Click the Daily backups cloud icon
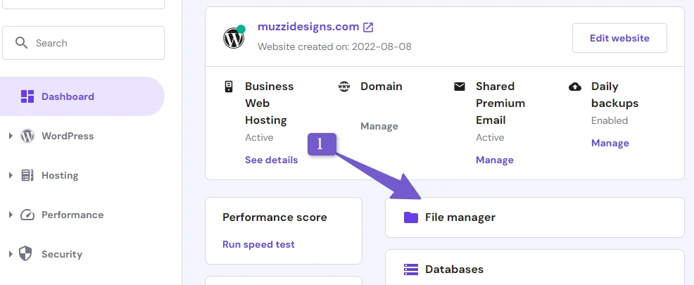694x285 pixels. pyautogui.click(x=575, y=87)
